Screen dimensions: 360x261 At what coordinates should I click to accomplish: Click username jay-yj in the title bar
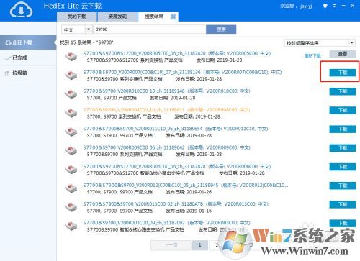pyautogui.click(x=306, y=6)
